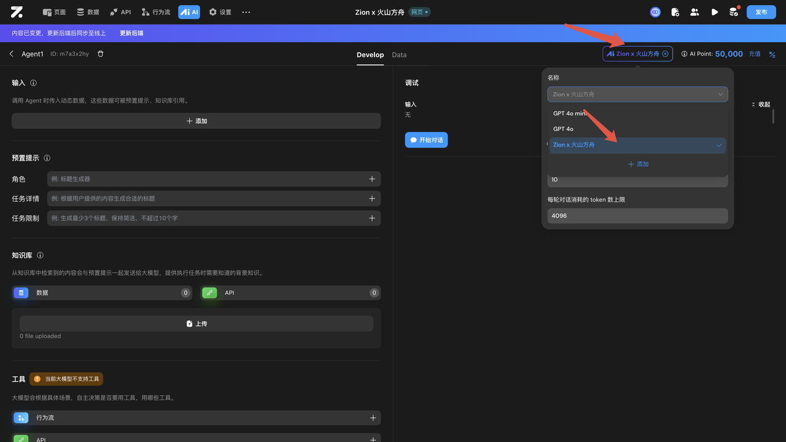
Task: Open the 名称 model name combo box
Action: click(x=637, y=94)
